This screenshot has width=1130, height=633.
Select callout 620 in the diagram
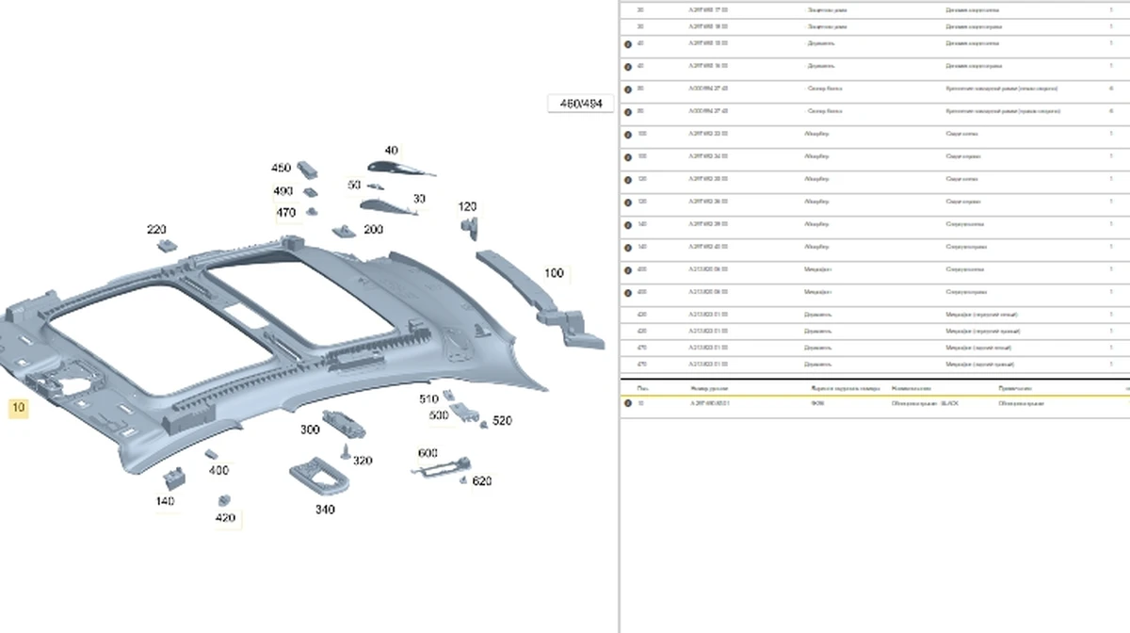pyautogui.click(x=482, y=481)
